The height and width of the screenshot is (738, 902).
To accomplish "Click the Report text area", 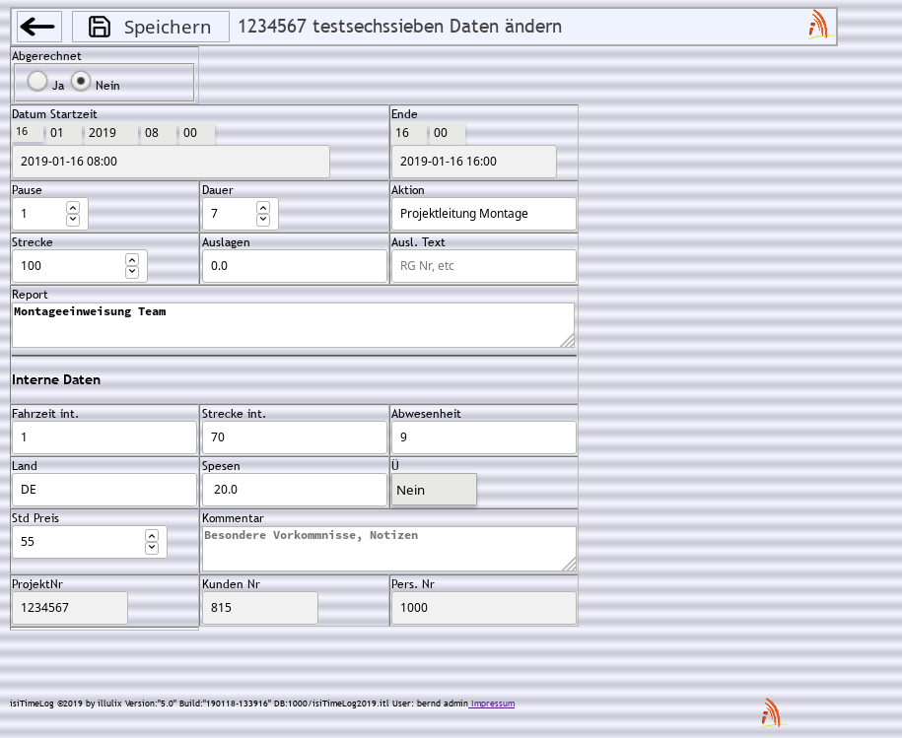I will [293, 325].
